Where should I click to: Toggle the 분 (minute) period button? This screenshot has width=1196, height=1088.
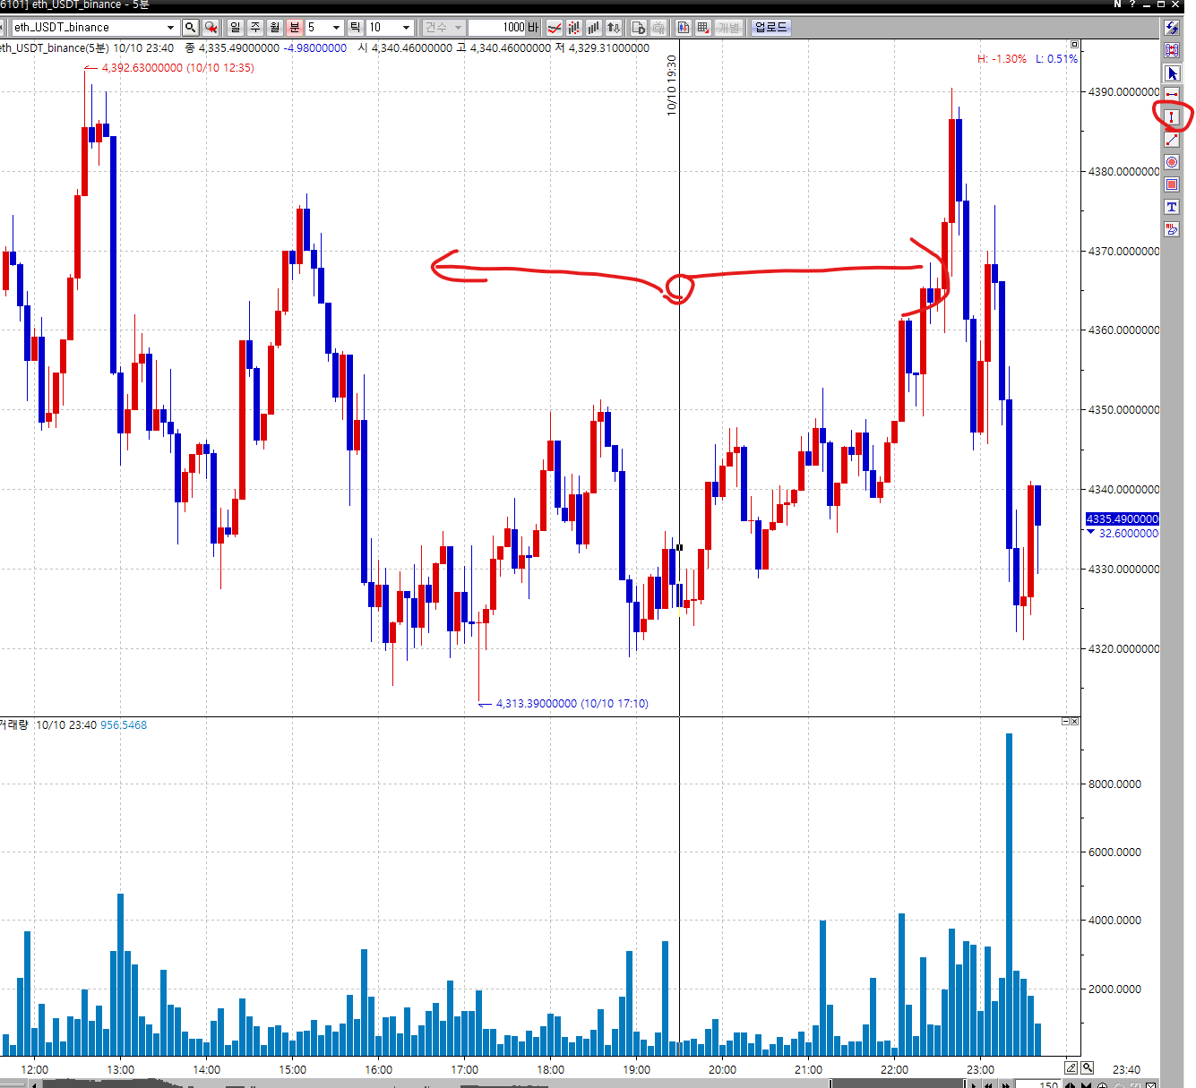click(x=295, y=28)
